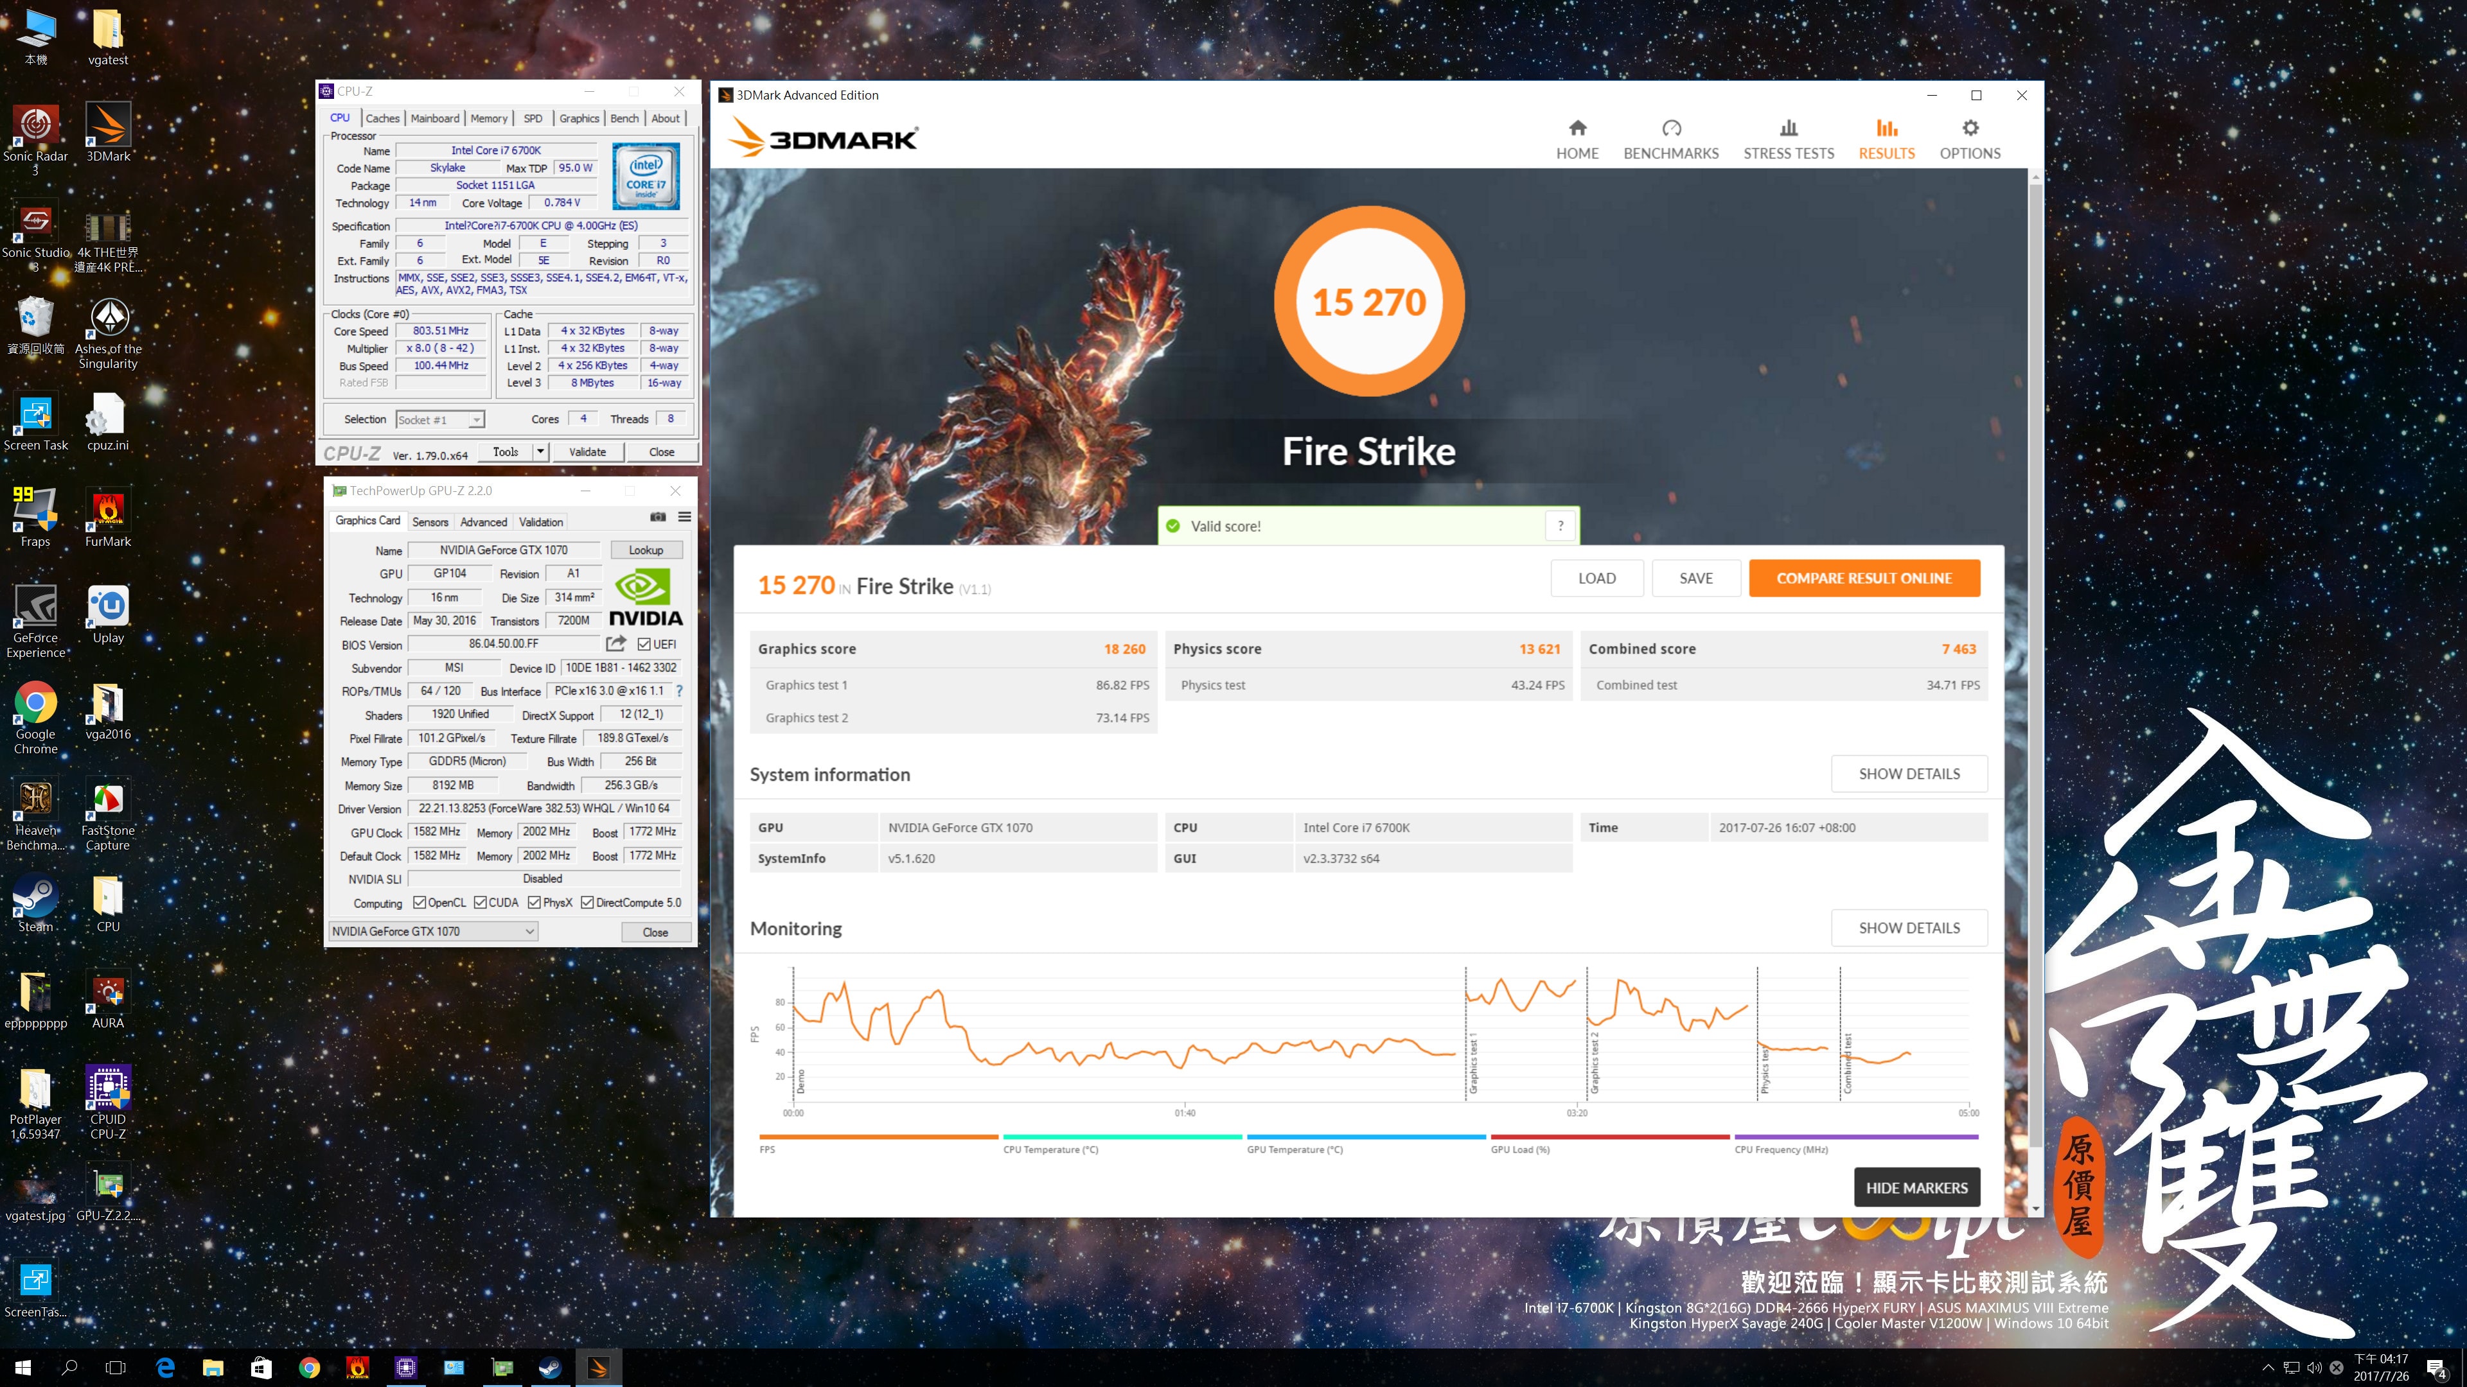Click COMPARE RESULT ONLINE button
Image resolution: width=2467 pixels, height=1387 pixels.
(1864, 578)
